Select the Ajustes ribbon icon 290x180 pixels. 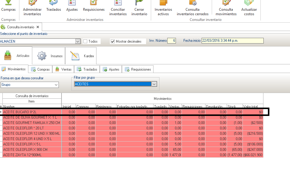pos(72,7)
